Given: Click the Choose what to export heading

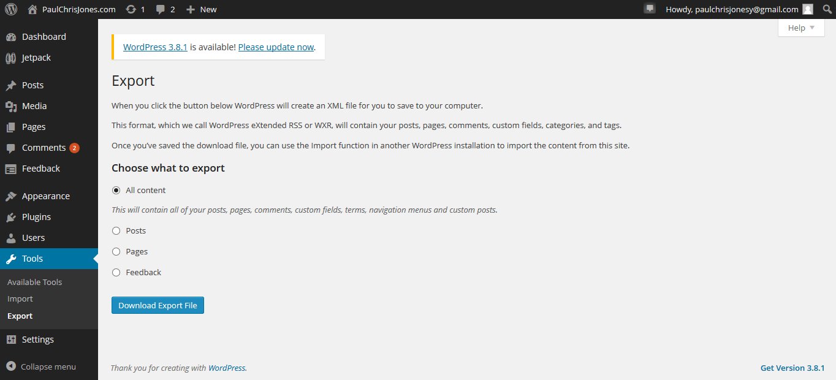Looking at the screenshot, I should click(x=168, y=168).
